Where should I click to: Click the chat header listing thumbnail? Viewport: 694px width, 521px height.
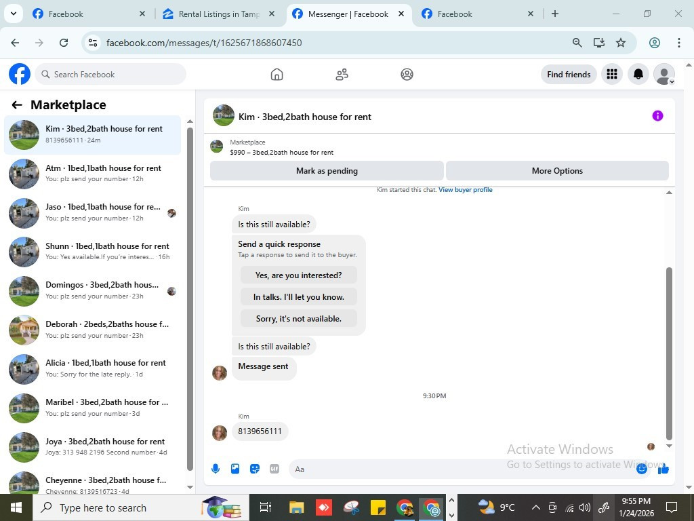(x=224, y=115)
